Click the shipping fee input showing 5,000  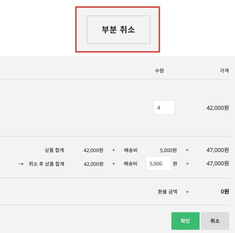[158, 163]
